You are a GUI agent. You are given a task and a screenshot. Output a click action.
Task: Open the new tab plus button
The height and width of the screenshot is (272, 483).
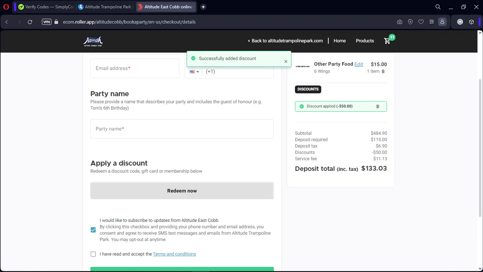203,7
